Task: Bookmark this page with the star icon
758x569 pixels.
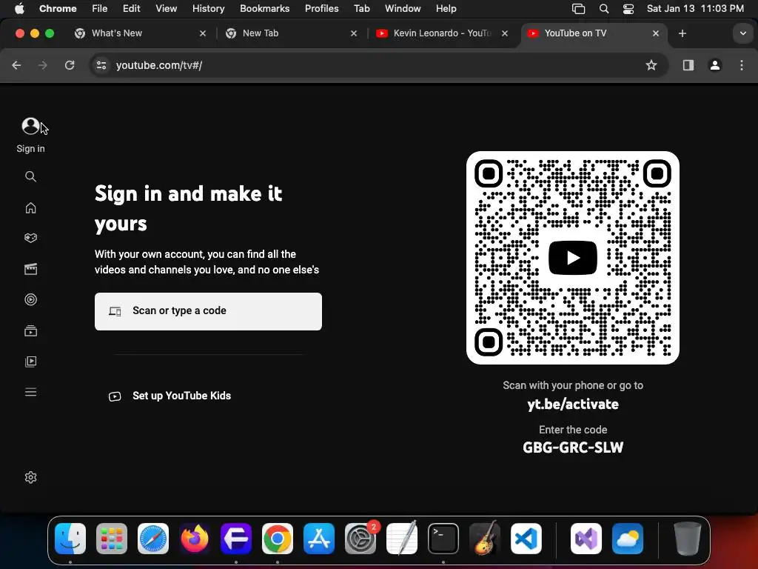Action: click(651, 65)
